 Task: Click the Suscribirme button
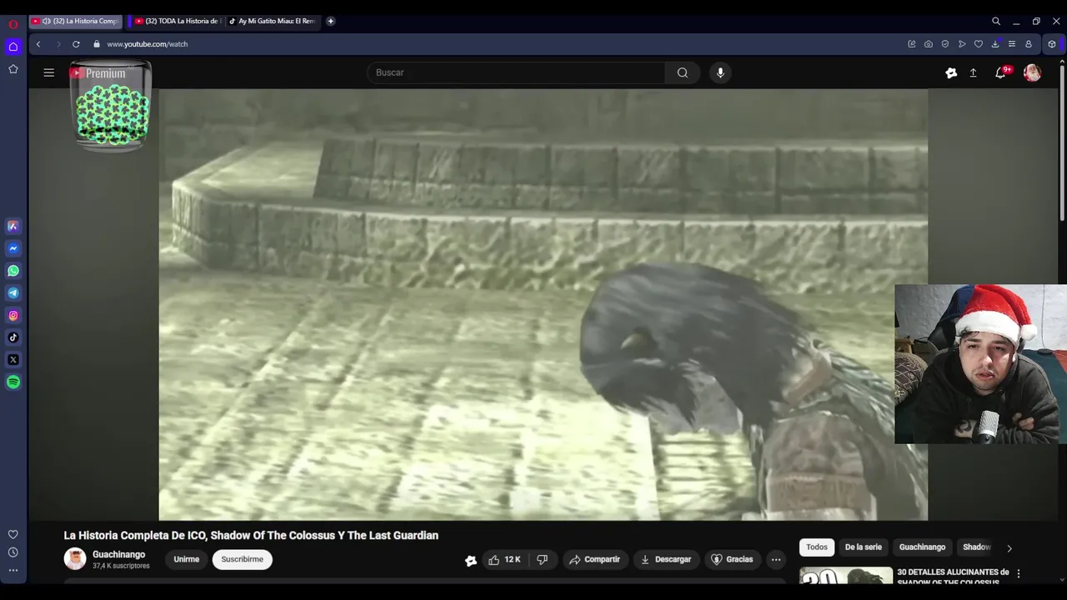(x=243, y=559)
